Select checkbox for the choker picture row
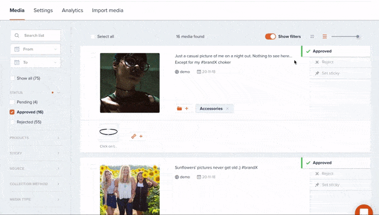Image resolution: width=379 pixels, height=215 pixels. (x=93, y=55)
